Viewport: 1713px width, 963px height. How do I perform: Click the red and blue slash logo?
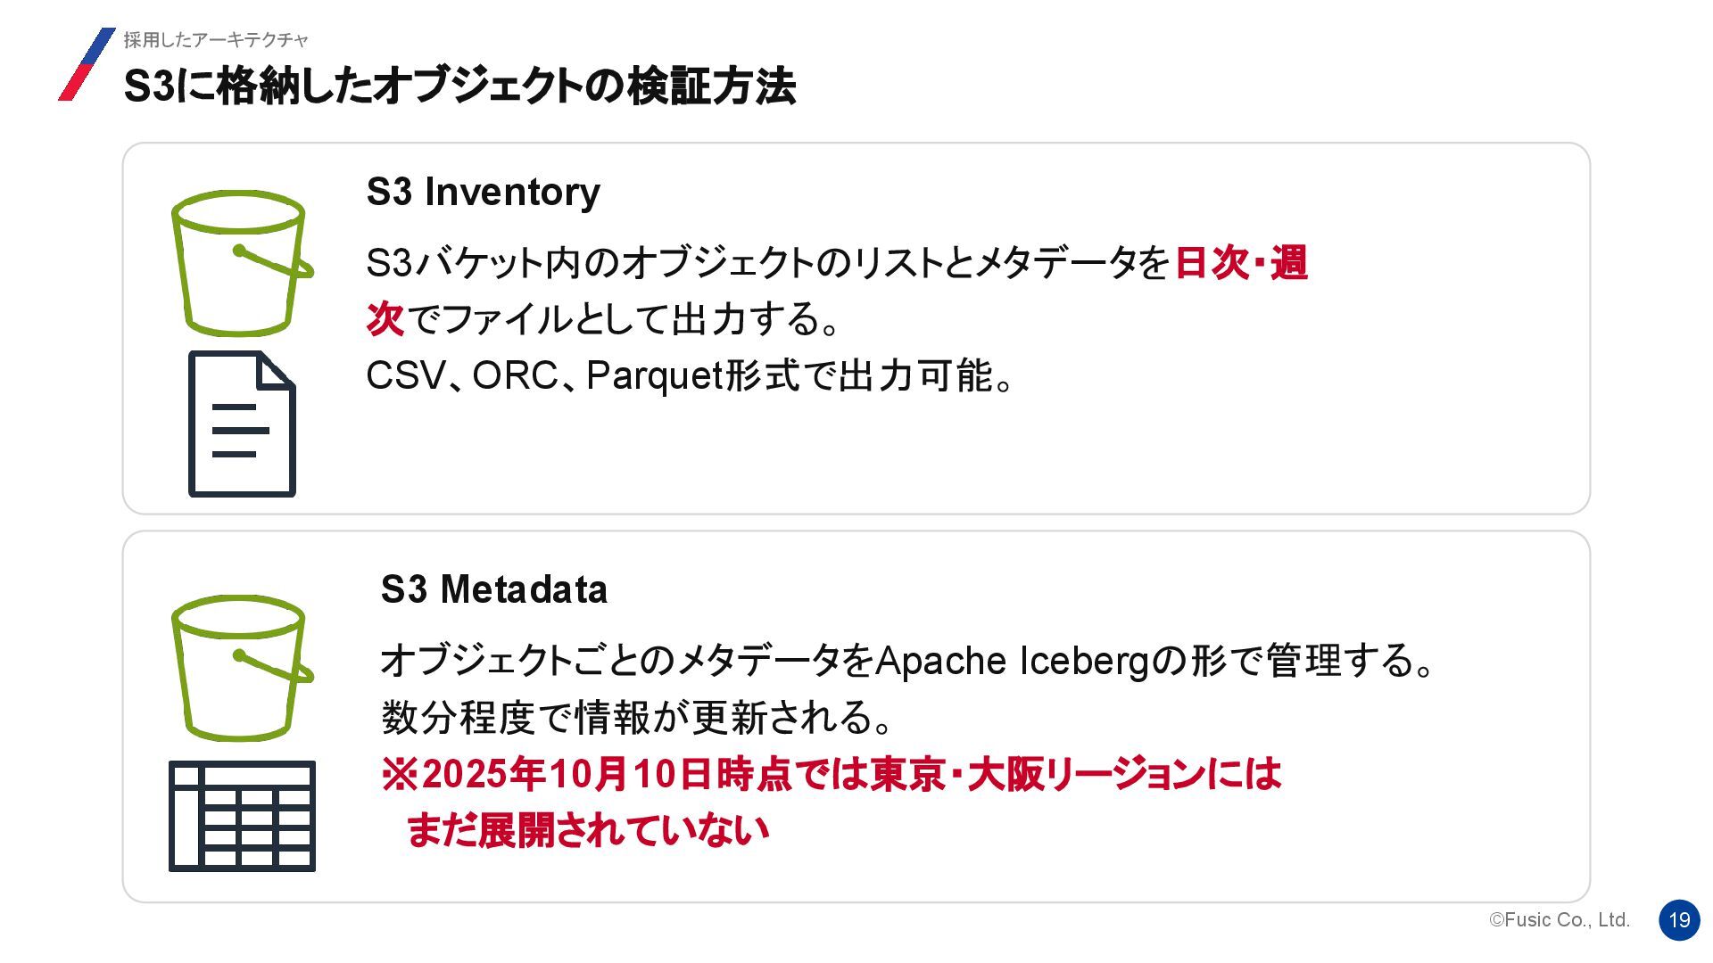point(87,64)
